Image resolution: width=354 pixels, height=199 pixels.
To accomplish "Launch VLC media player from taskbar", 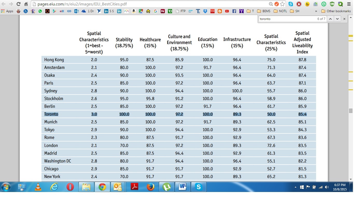I will point(38,187).
